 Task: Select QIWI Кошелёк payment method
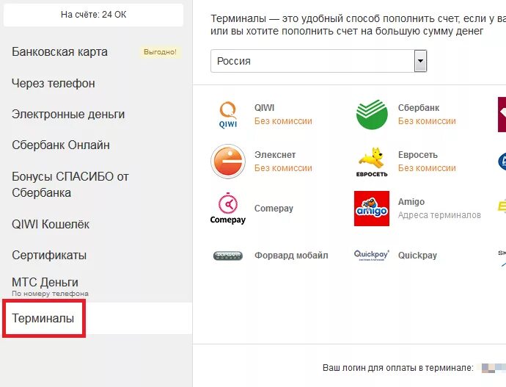(x=51, y=224)
